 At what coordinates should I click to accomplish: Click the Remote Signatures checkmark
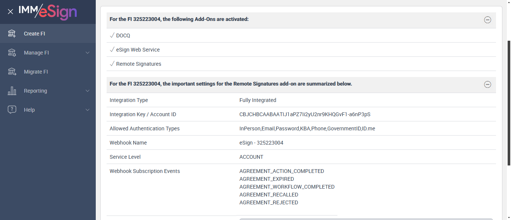112,64
